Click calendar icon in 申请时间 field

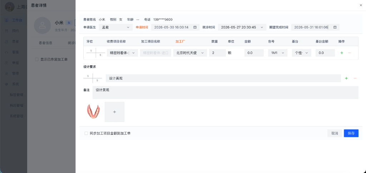click(x=195, y=27)
